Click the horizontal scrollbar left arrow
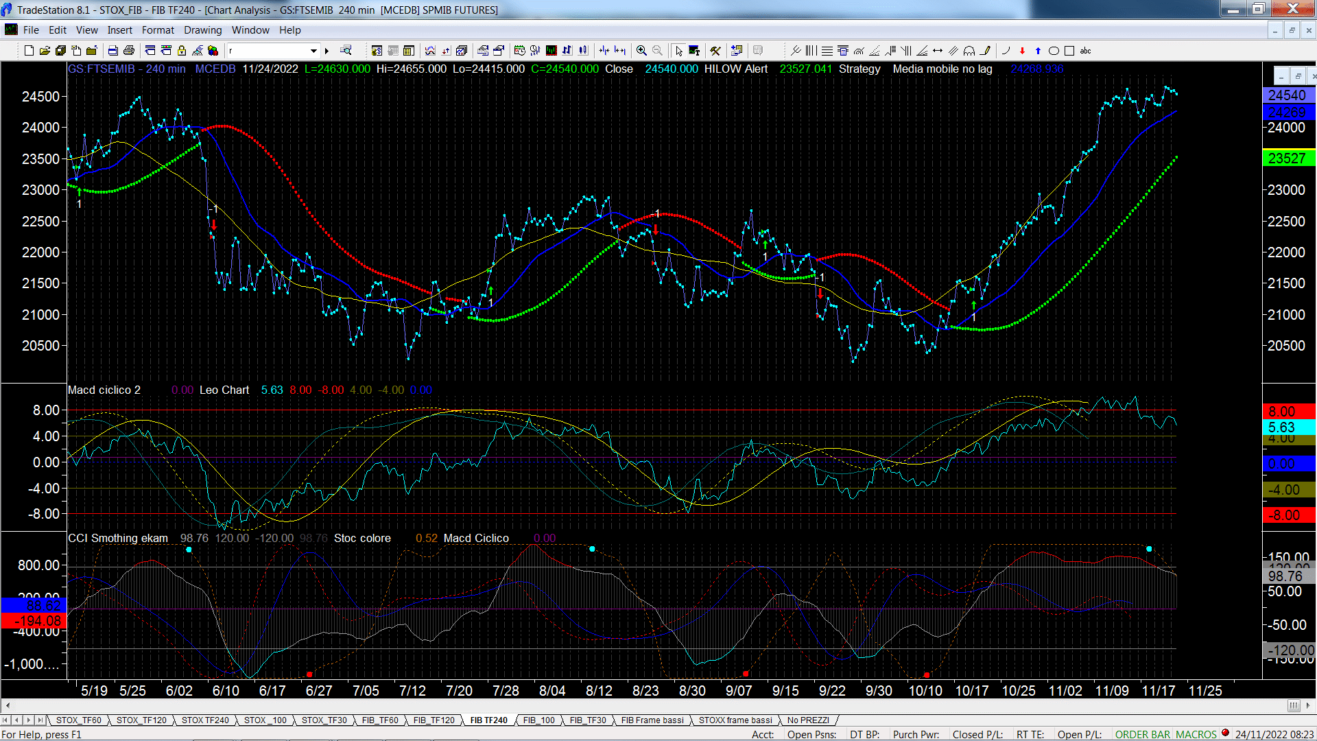Viewport: 1317px width, 741px height. [x=8, y=705]
